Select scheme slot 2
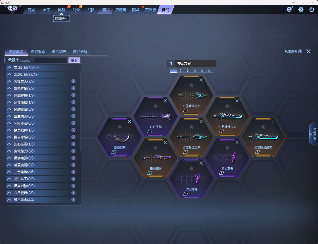Screen dimensions: 318x244 181,71
